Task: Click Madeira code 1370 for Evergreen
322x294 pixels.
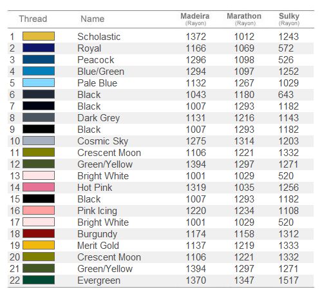Action: pos(196,280)
